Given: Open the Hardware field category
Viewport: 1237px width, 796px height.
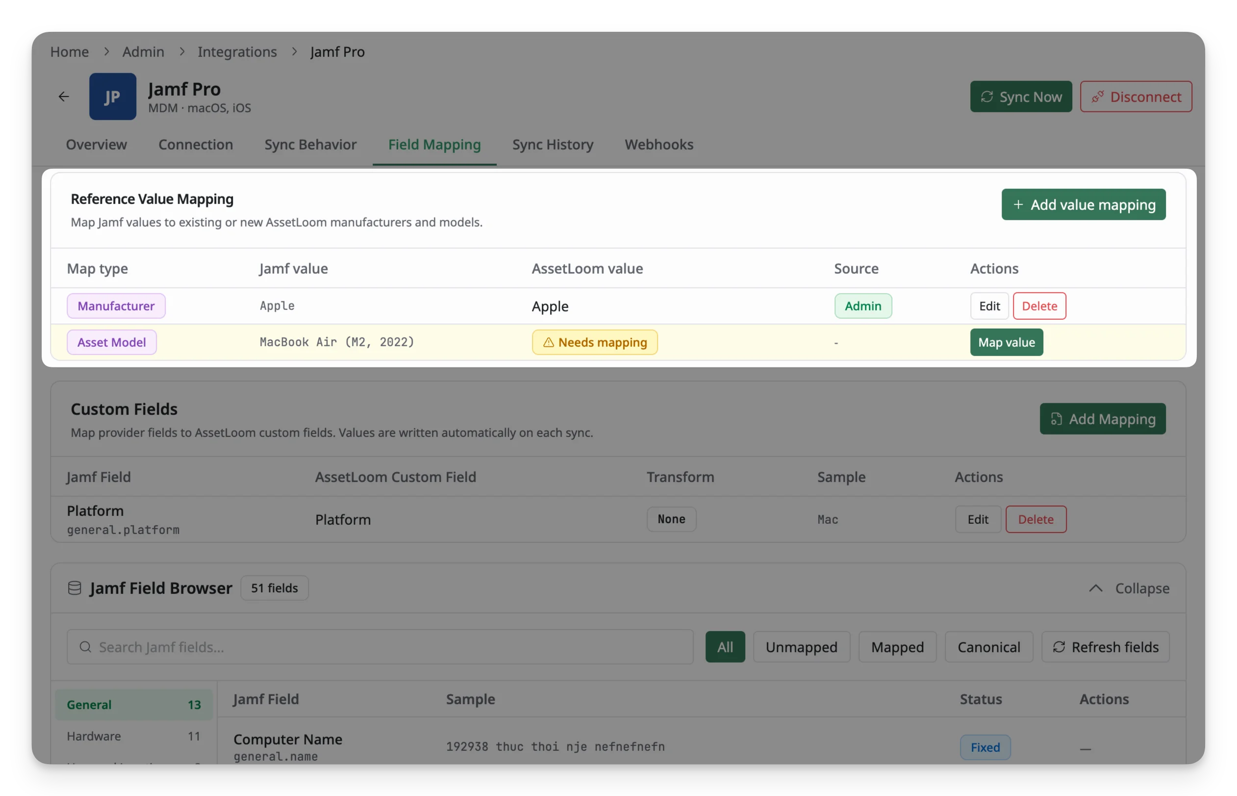Looking at the screenshot, I should coord(133,736).
